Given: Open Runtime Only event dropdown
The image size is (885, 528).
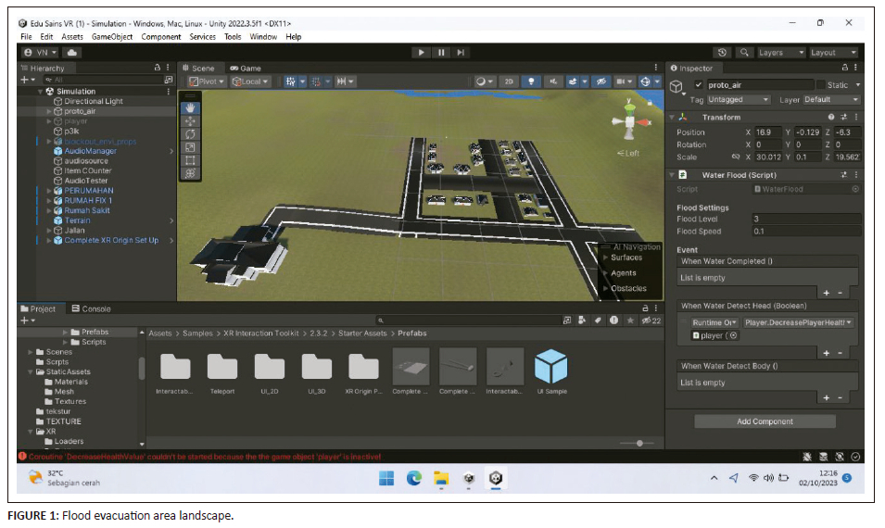Looking at the screenshot, I should coord(714,322).
